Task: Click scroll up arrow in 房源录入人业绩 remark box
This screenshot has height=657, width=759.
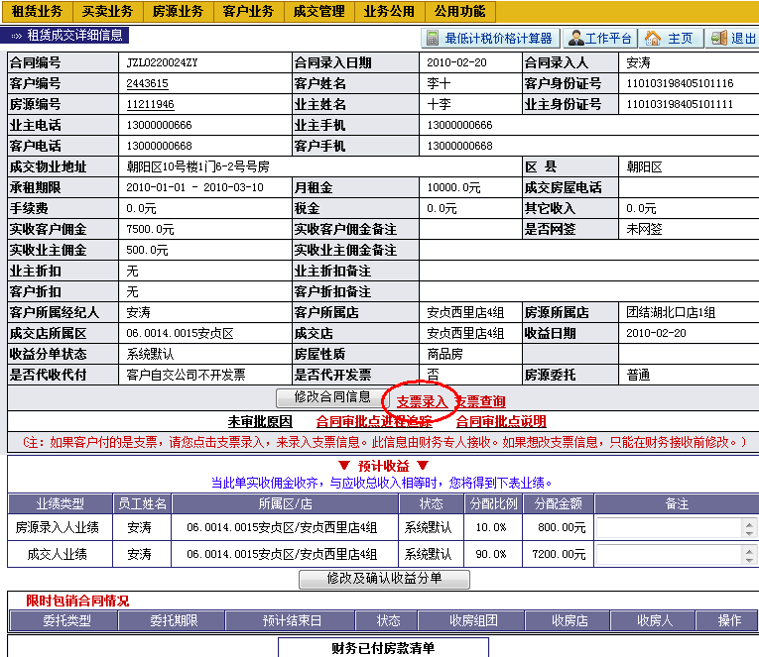Action: [x=749, y=525]
